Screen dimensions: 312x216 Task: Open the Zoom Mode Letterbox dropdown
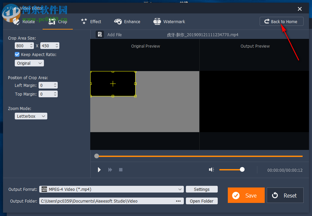[x=31, y=116]
